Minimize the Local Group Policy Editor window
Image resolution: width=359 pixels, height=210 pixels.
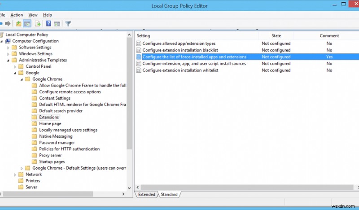coord(335,4)
